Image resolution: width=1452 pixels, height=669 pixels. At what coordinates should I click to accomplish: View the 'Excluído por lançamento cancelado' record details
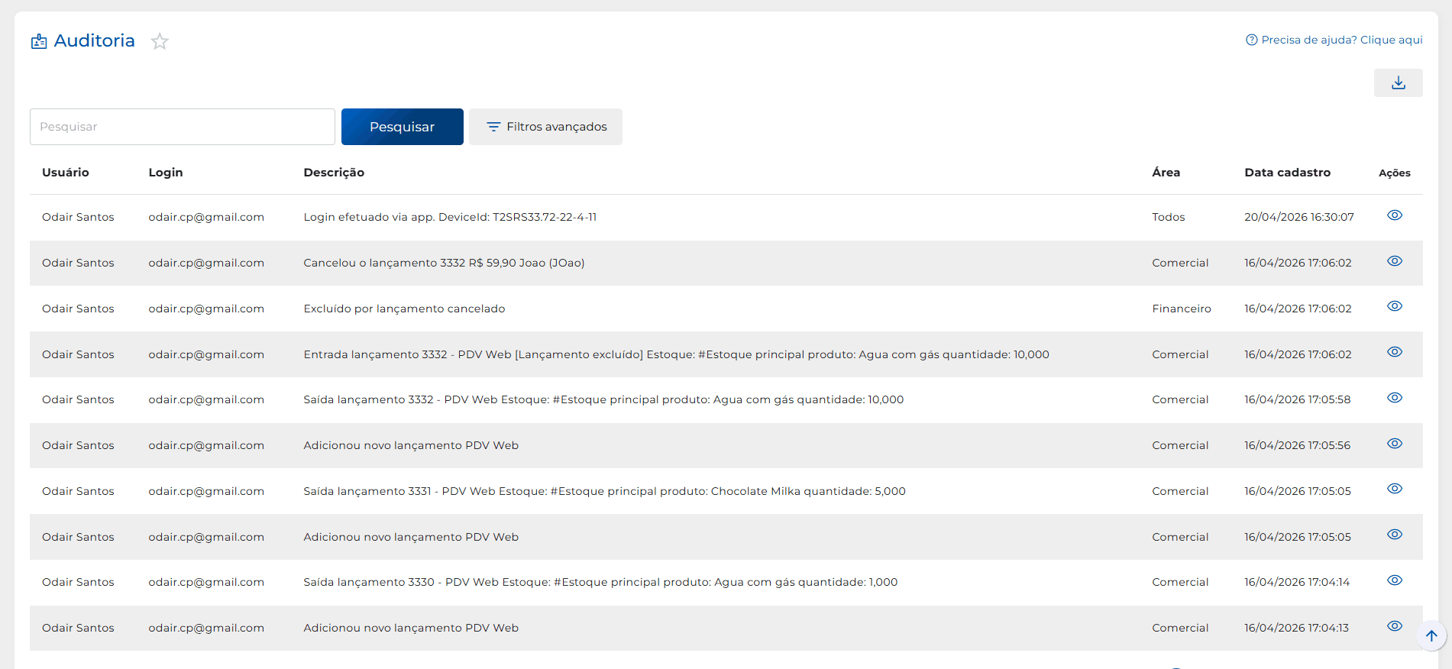[1395, 306]
